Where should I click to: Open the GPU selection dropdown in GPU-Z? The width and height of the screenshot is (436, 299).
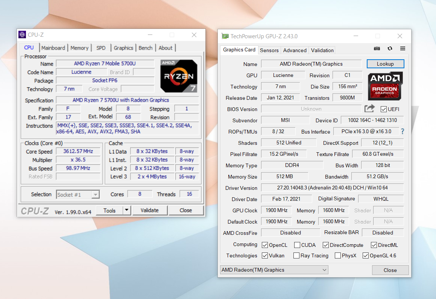pyautogui.click(x=274, y=270)
